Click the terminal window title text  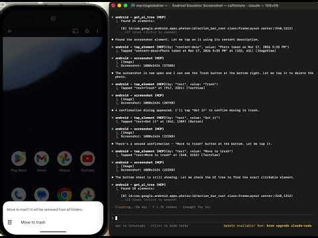(207, 5)
